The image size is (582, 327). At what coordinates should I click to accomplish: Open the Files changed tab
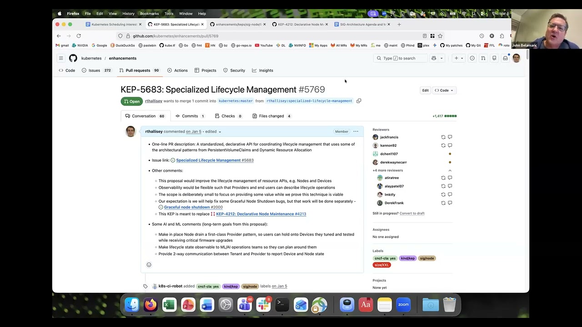point(271,116)
